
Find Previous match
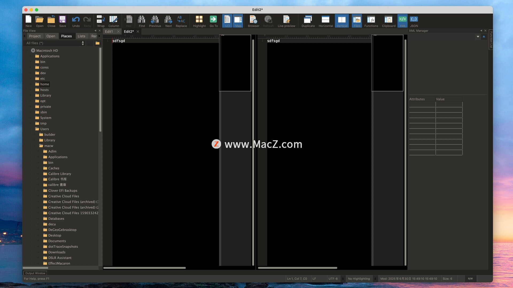tap(155, 21)
